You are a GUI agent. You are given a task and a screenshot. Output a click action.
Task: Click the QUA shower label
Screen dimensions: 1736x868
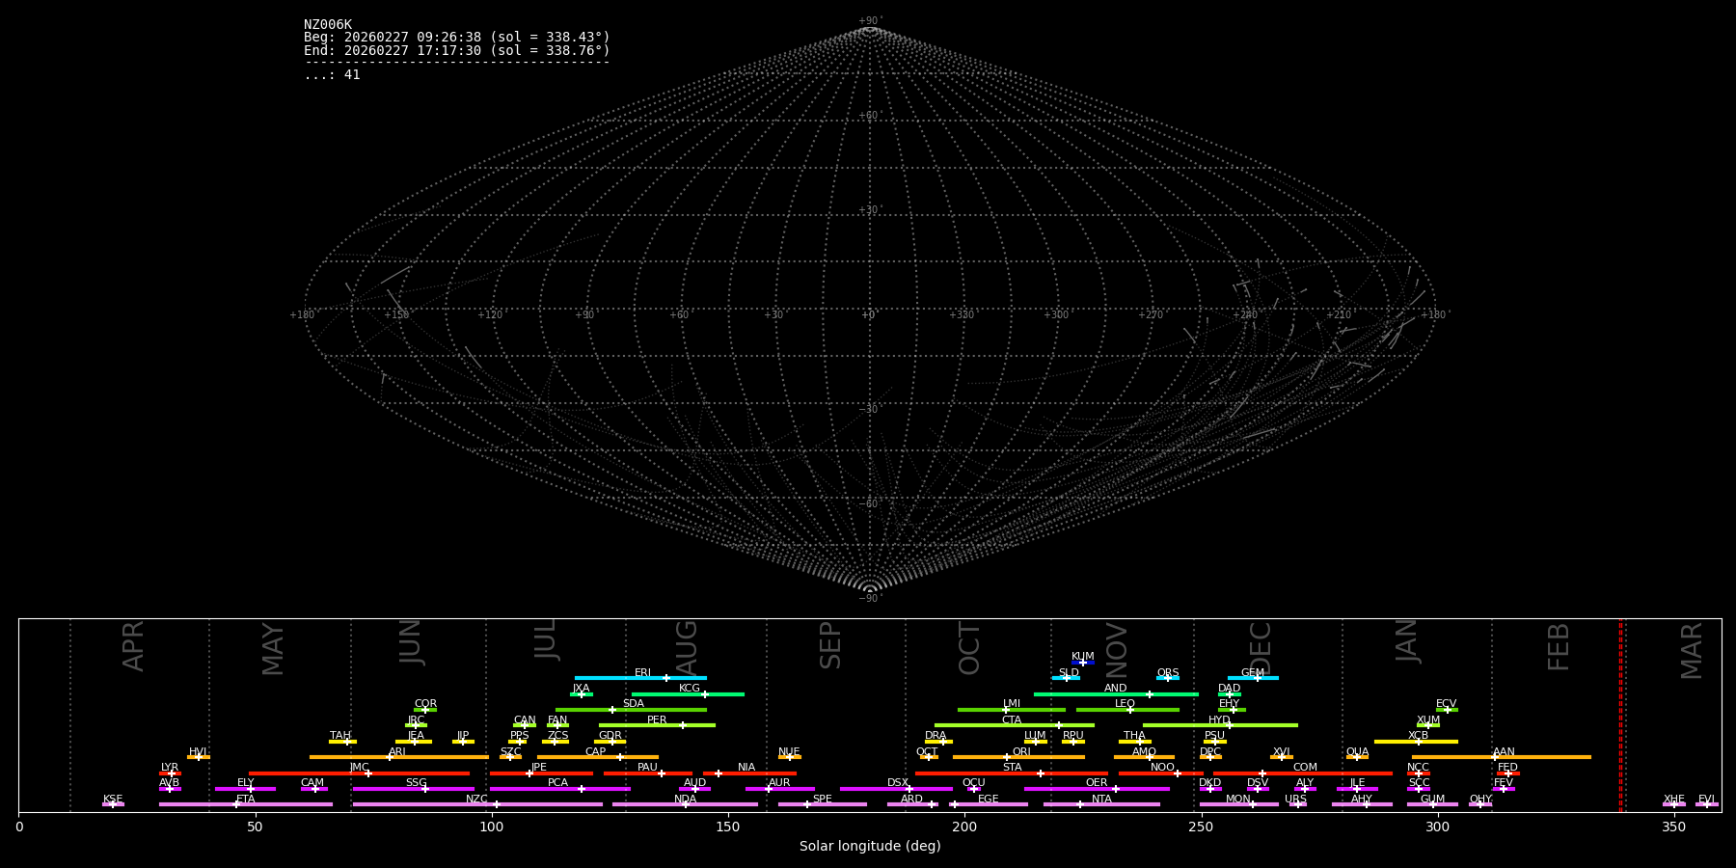pyautogui.click(x=1357, y=752)
